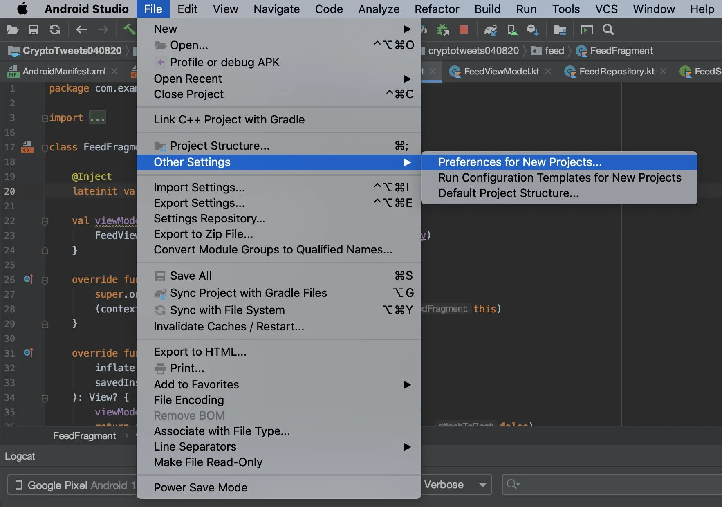Stop the app with the red square icon

pos(464,29)
